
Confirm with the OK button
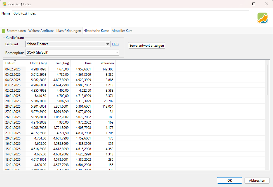tap(229, 180)
